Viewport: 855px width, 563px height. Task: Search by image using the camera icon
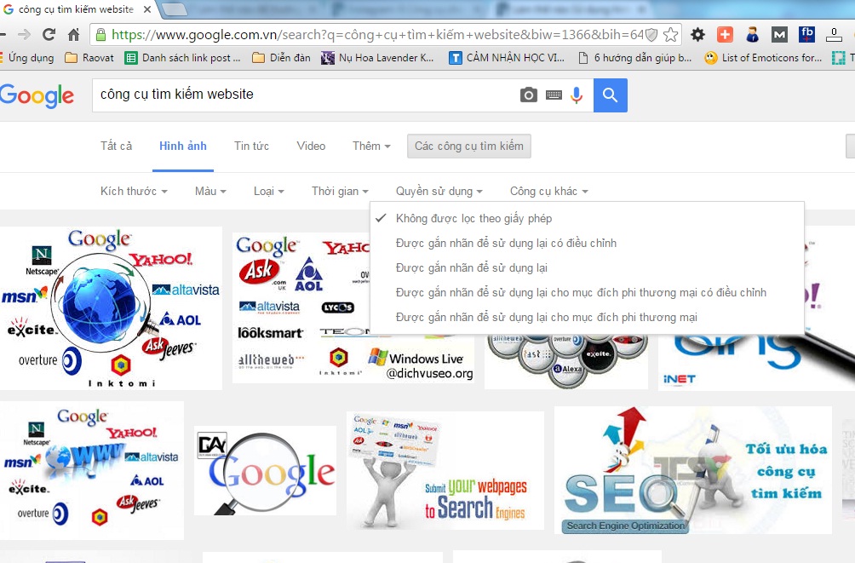coord(528,95)
